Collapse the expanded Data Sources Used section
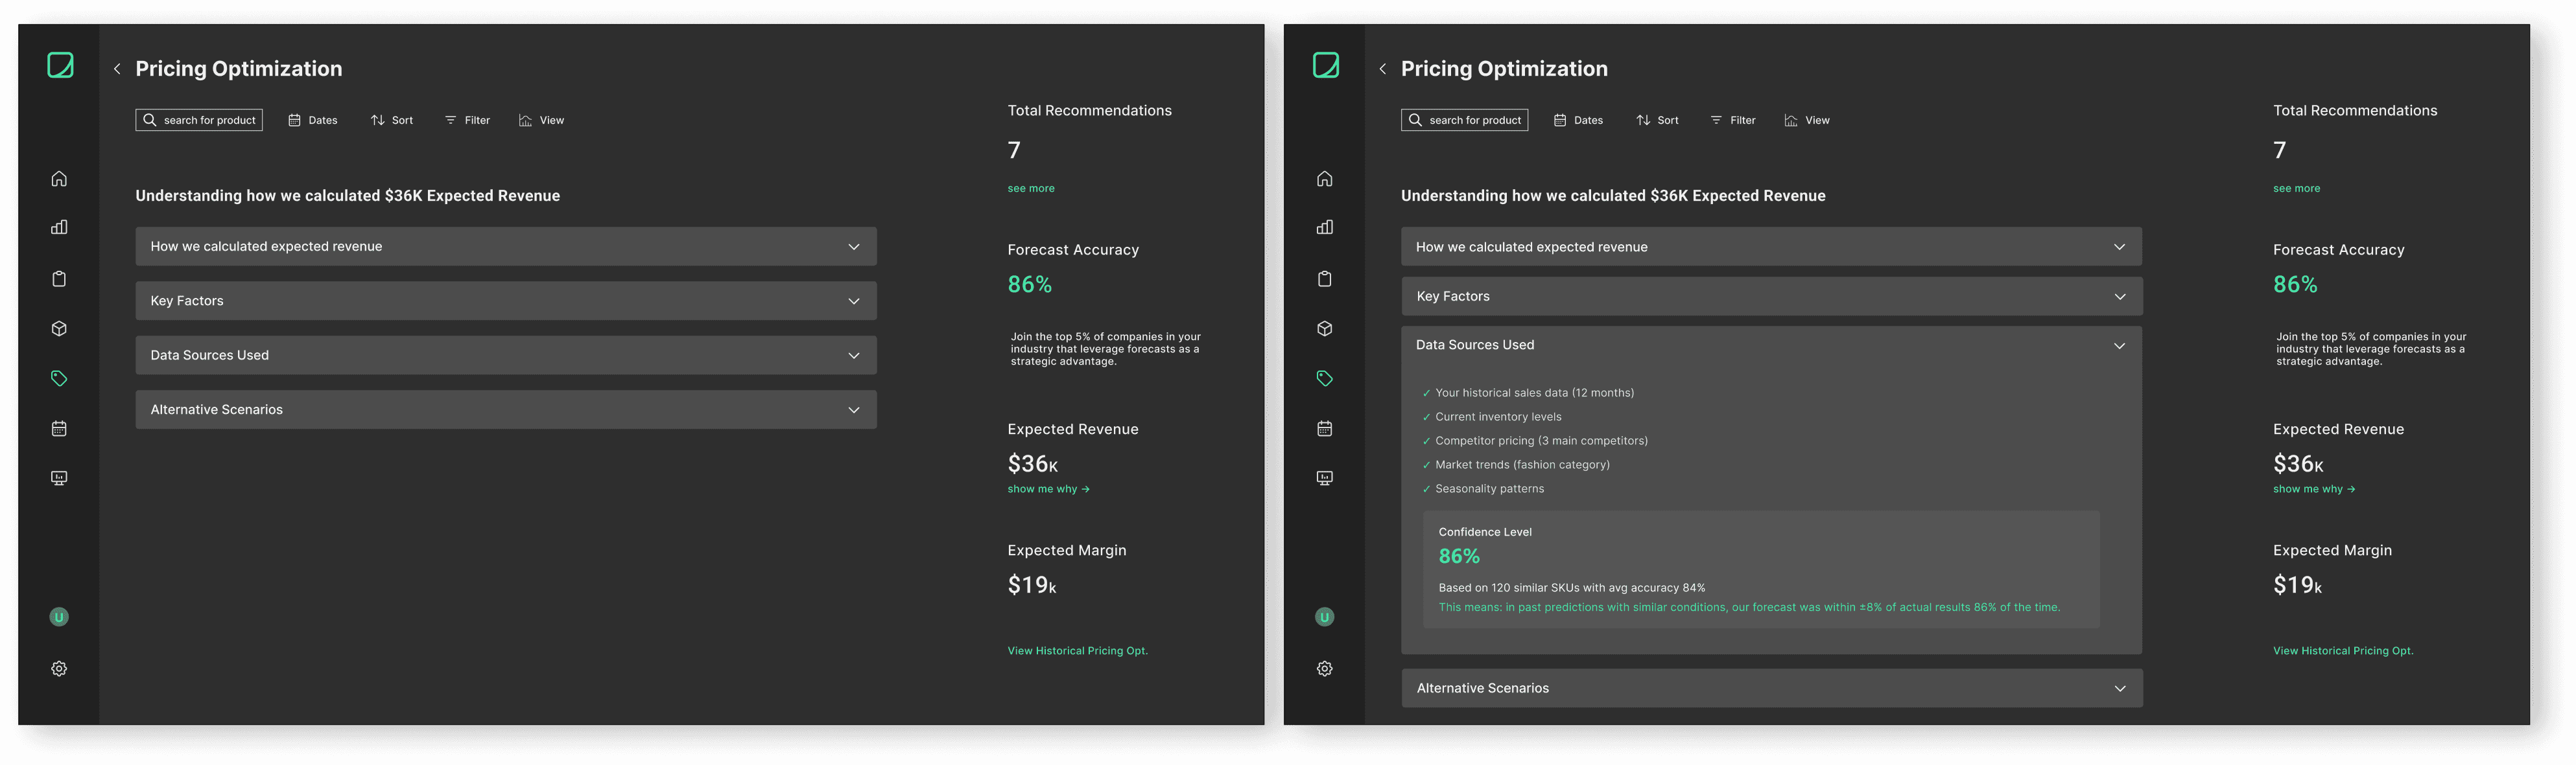 tap(2119, 345)
